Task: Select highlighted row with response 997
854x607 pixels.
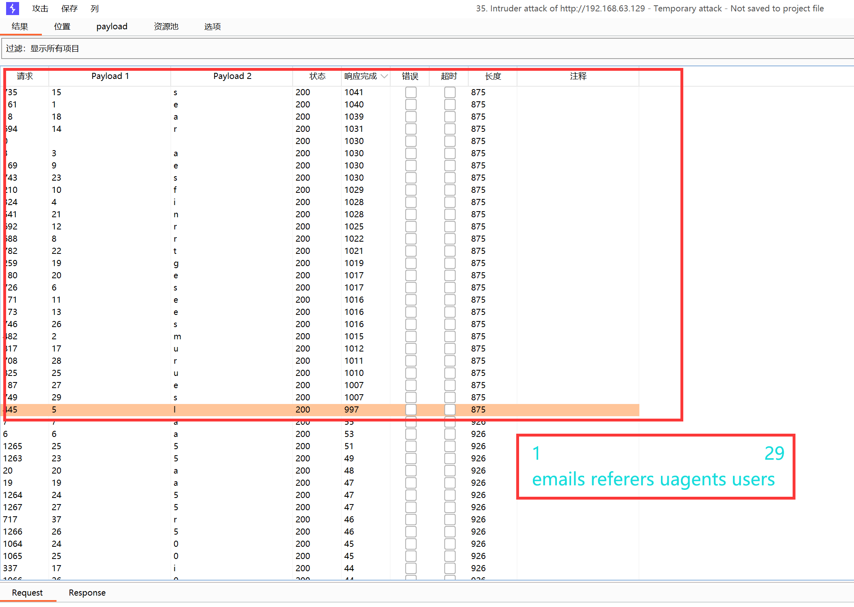Action: tap(320, 410)
